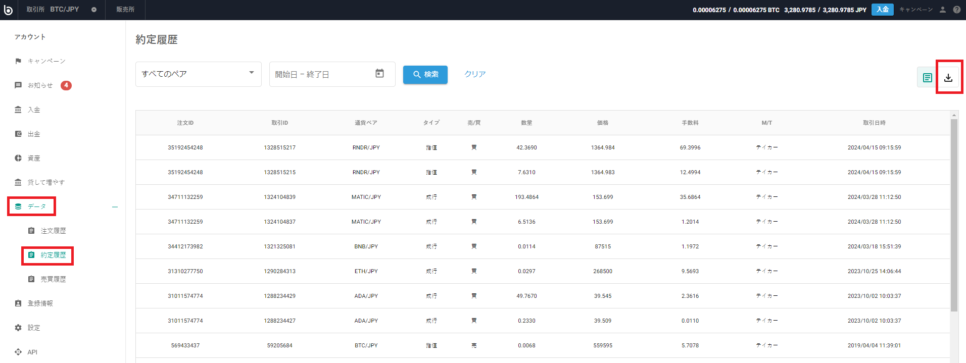Screen dimensions: 966x363
Task: Click date 2019/04/04 11:39:01
Action: point(874,345)
